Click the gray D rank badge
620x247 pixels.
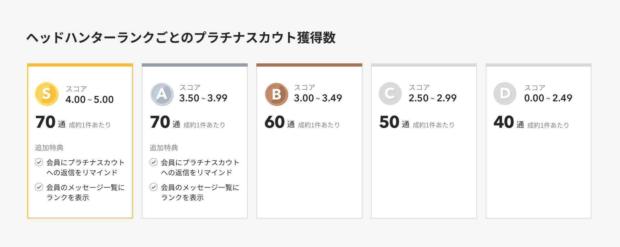(505, 94)
